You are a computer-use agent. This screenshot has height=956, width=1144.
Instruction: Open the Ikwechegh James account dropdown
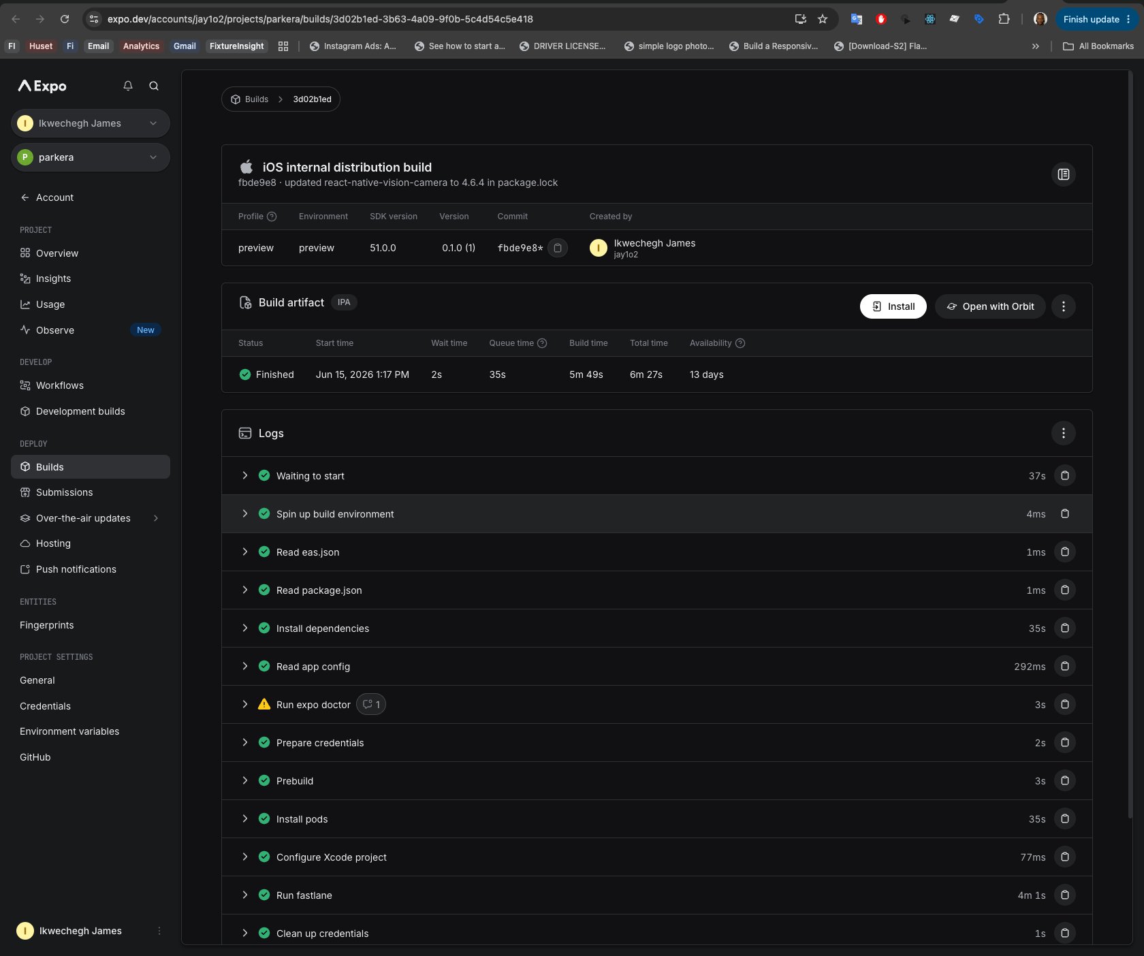pos(91,123)
